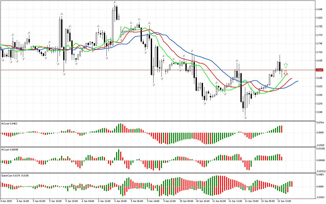Click the 4 Jun 2025 date label
The image size is (326, 204).
pyautogui.click(x=7, y=201)
